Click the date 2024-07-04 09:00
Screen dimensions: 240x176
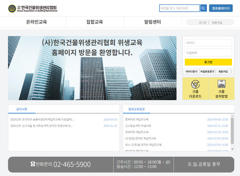218,138
